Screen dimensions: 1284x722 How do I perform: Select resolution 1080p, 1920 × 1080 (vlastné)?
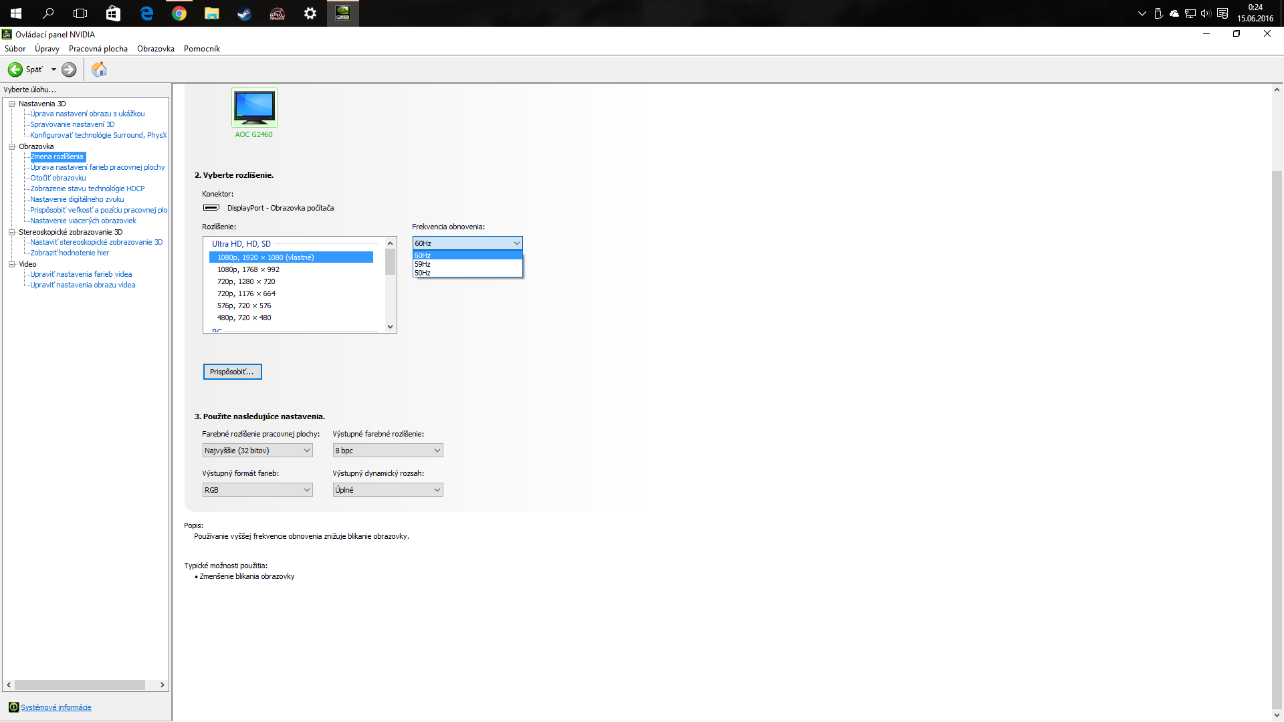point(291,257)
